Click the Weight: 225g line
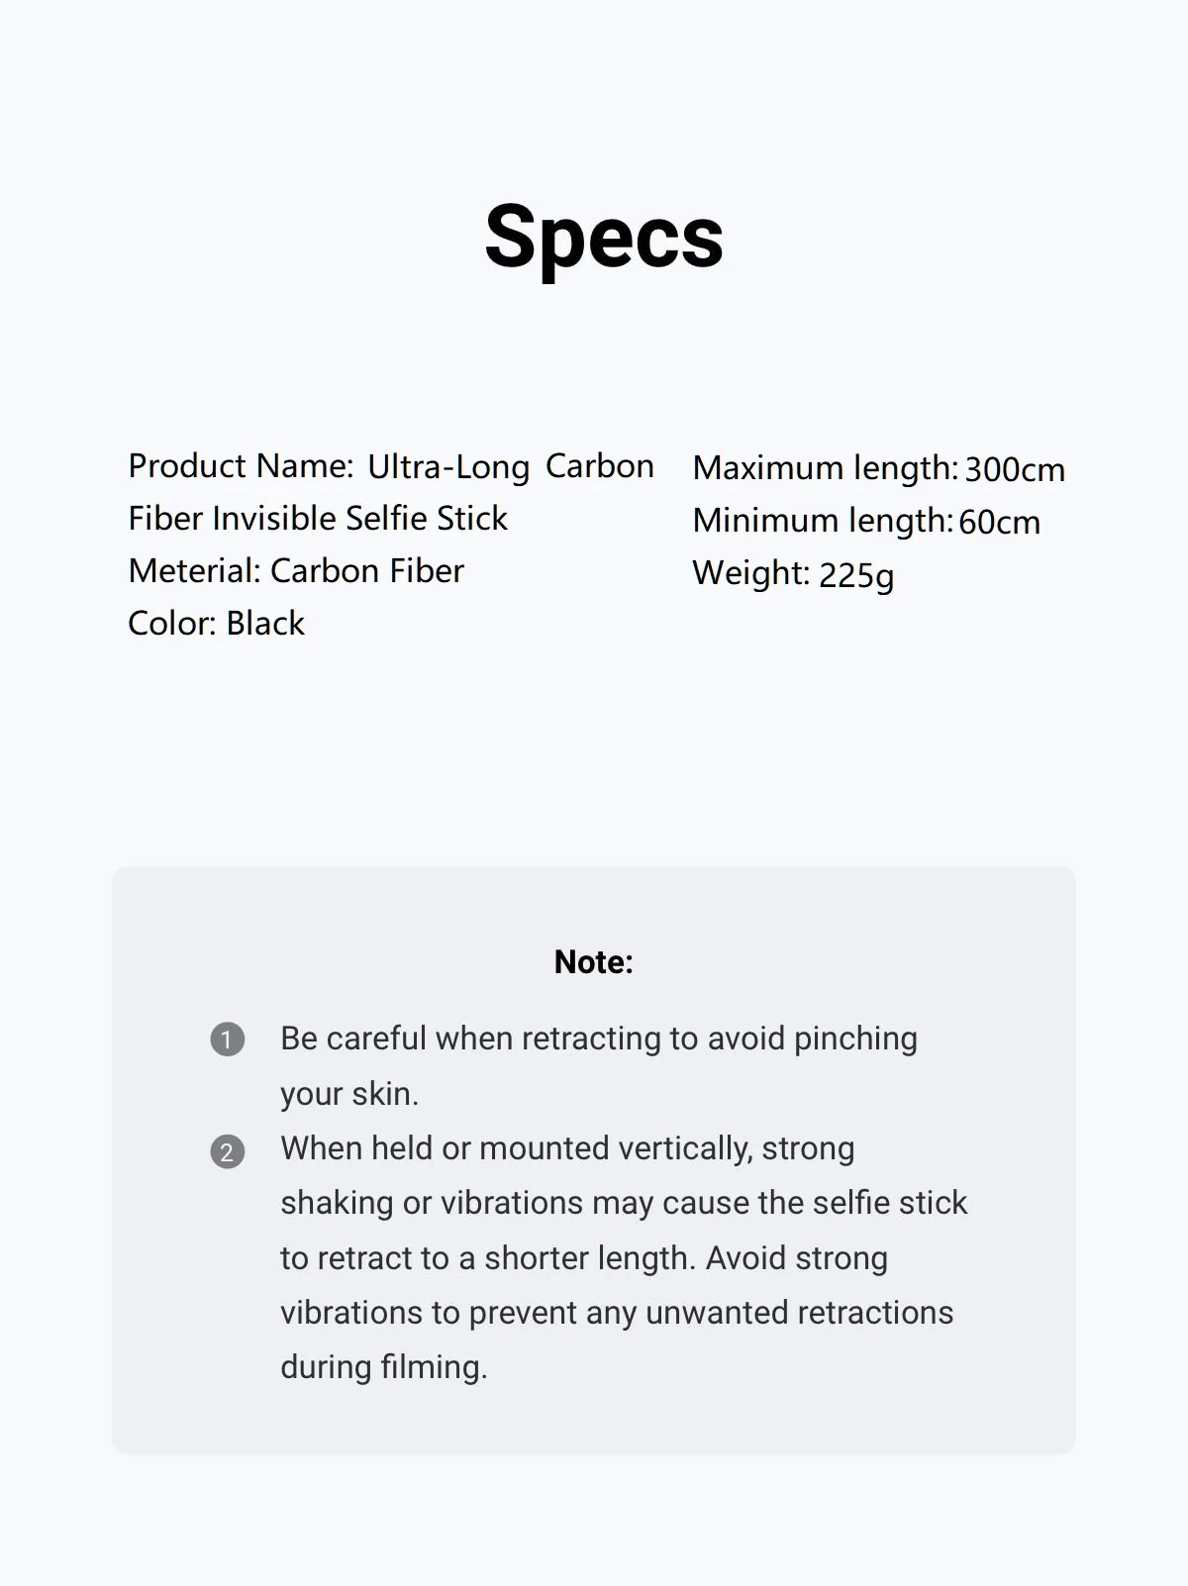The width and height of the screenshot is (1188, 1586). [793, 574]
